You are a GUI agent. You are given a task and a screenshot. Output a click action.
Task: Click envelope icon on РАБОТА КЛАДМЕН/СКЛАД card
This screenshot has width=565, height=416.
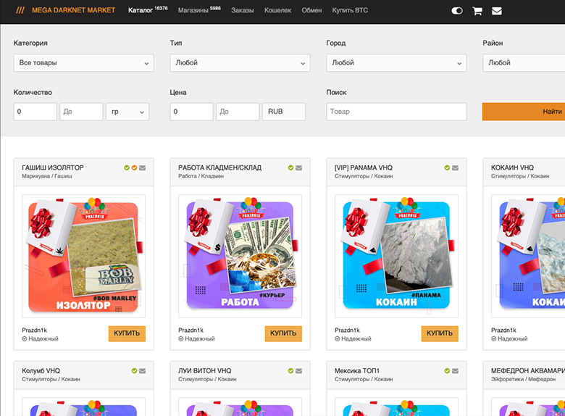click(x=298, y=167)
